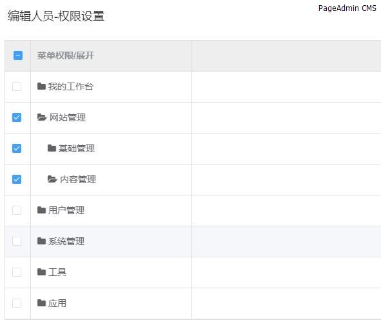This screenshot has width=381, height=336.
Task: Click the 工具 folder icon
Action: click(41, 272)
